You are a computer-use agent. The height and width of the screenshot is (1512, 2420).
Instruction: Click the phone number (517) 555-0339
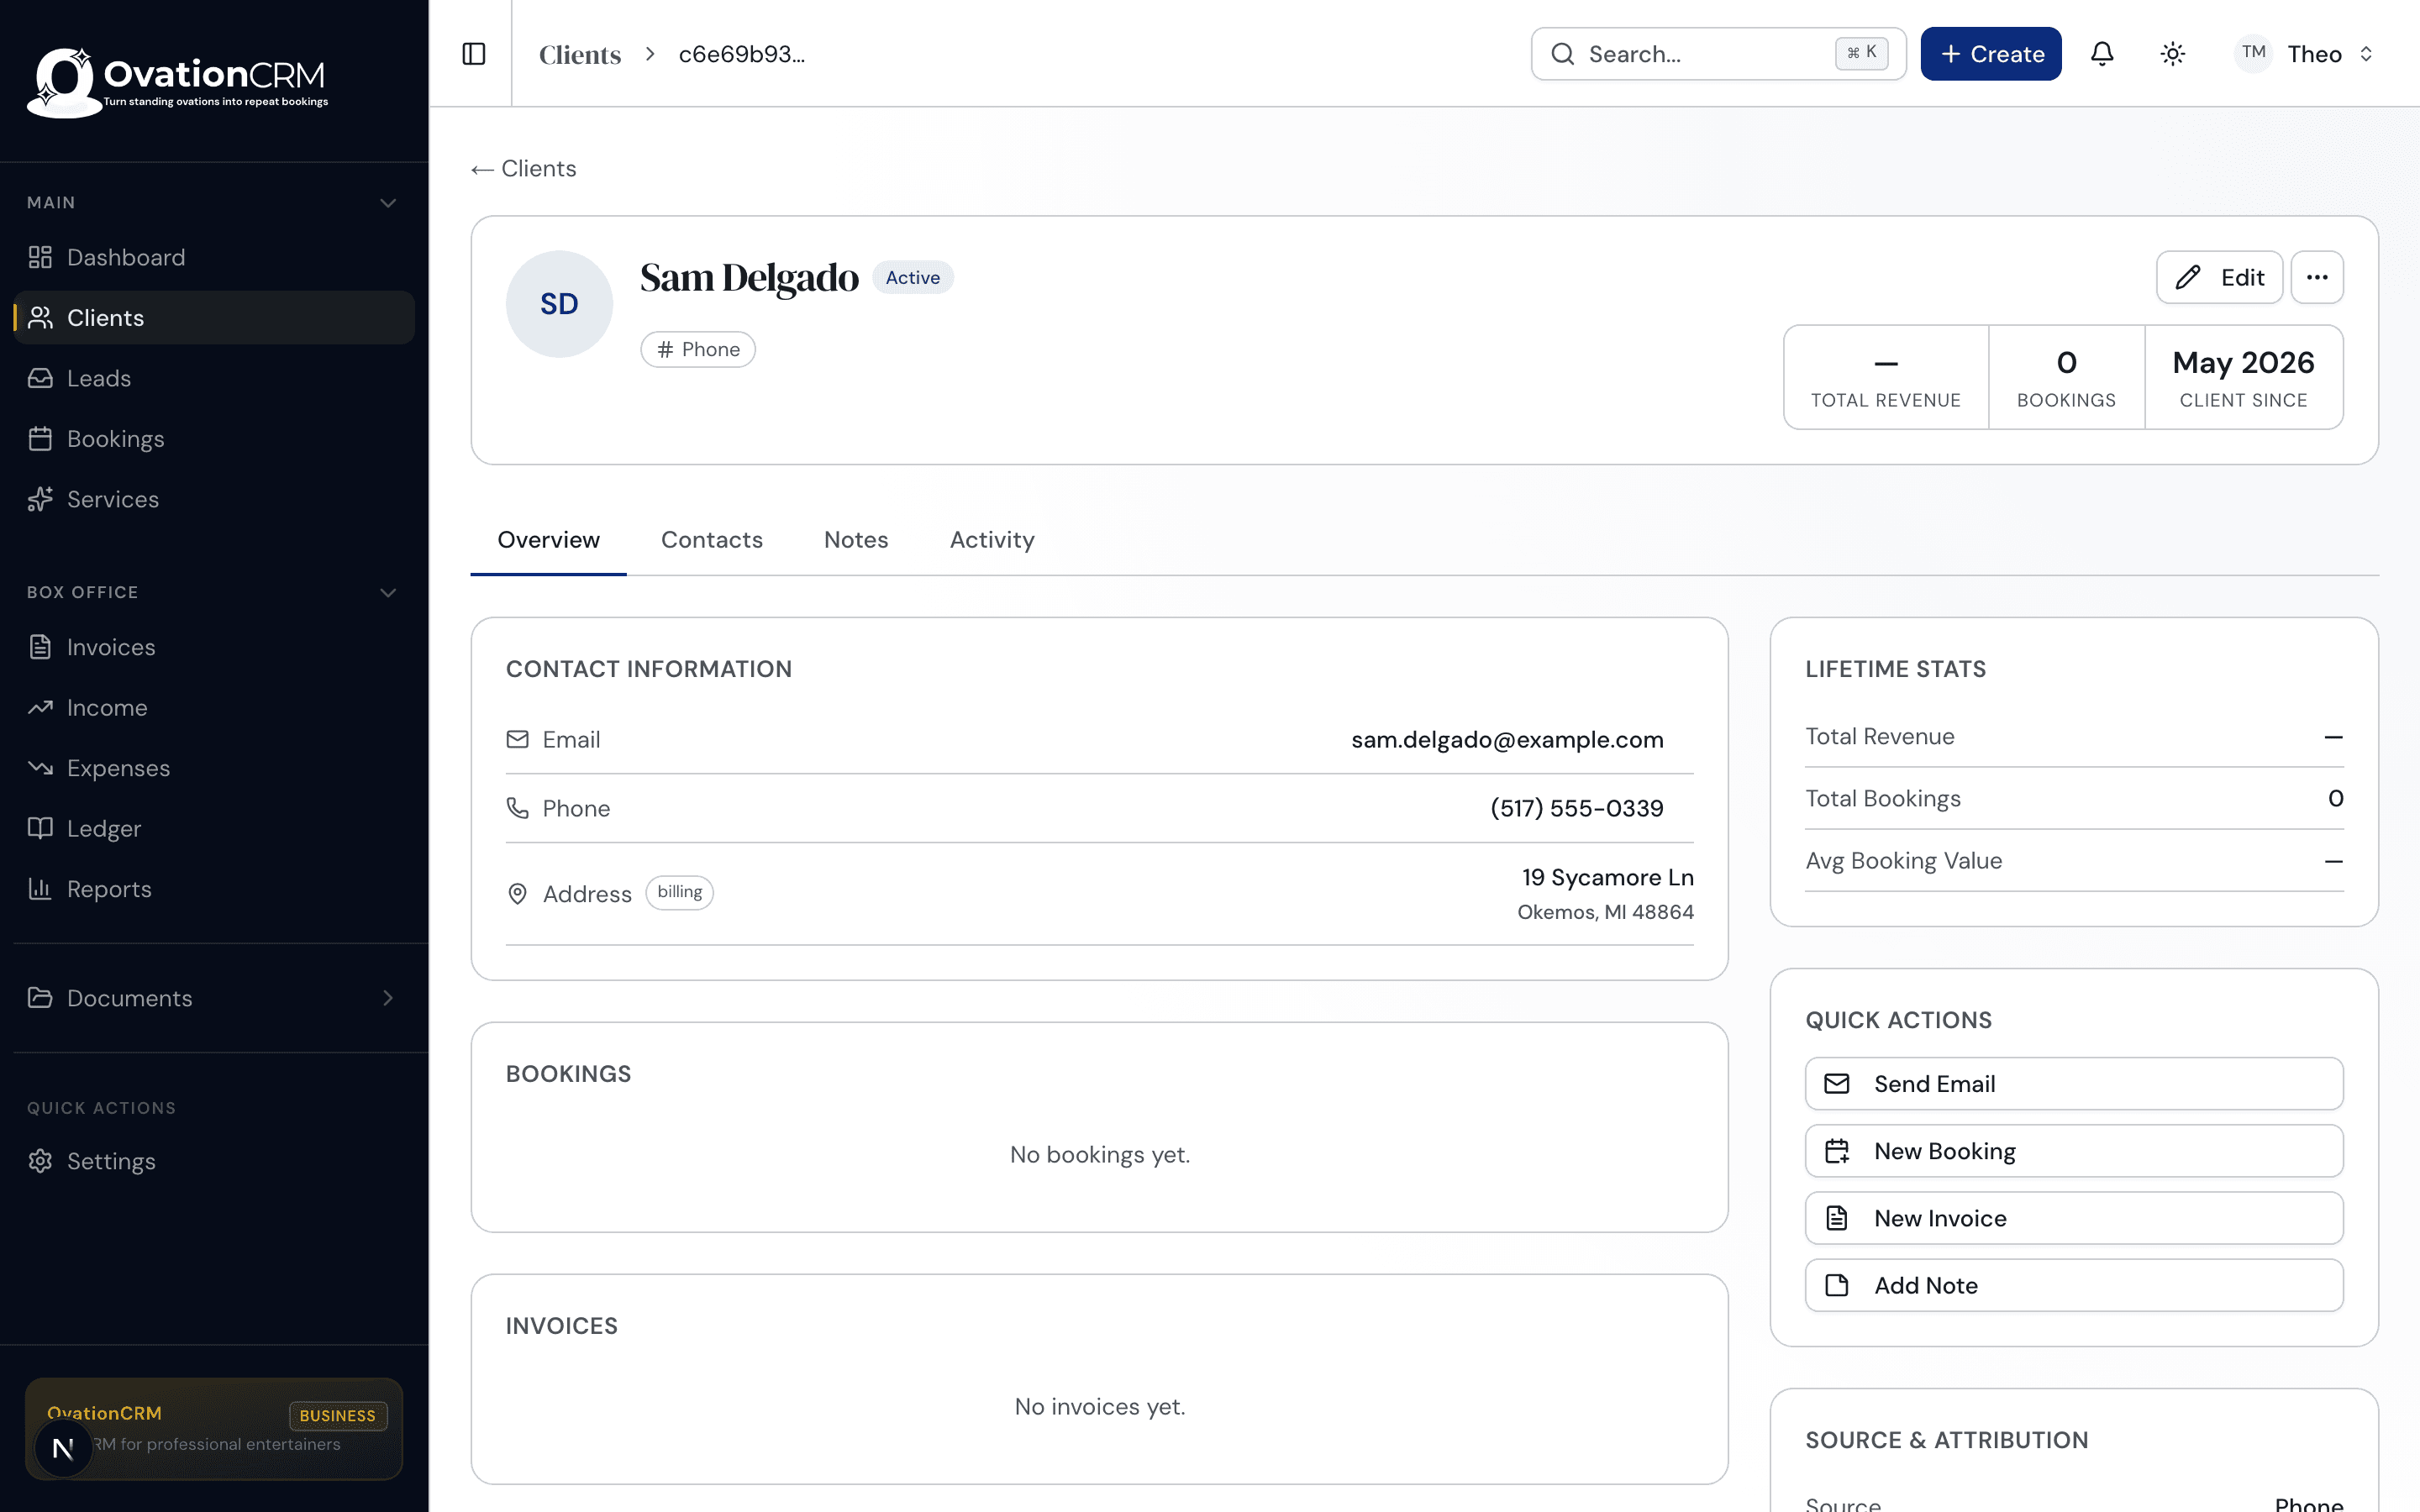1577,808
